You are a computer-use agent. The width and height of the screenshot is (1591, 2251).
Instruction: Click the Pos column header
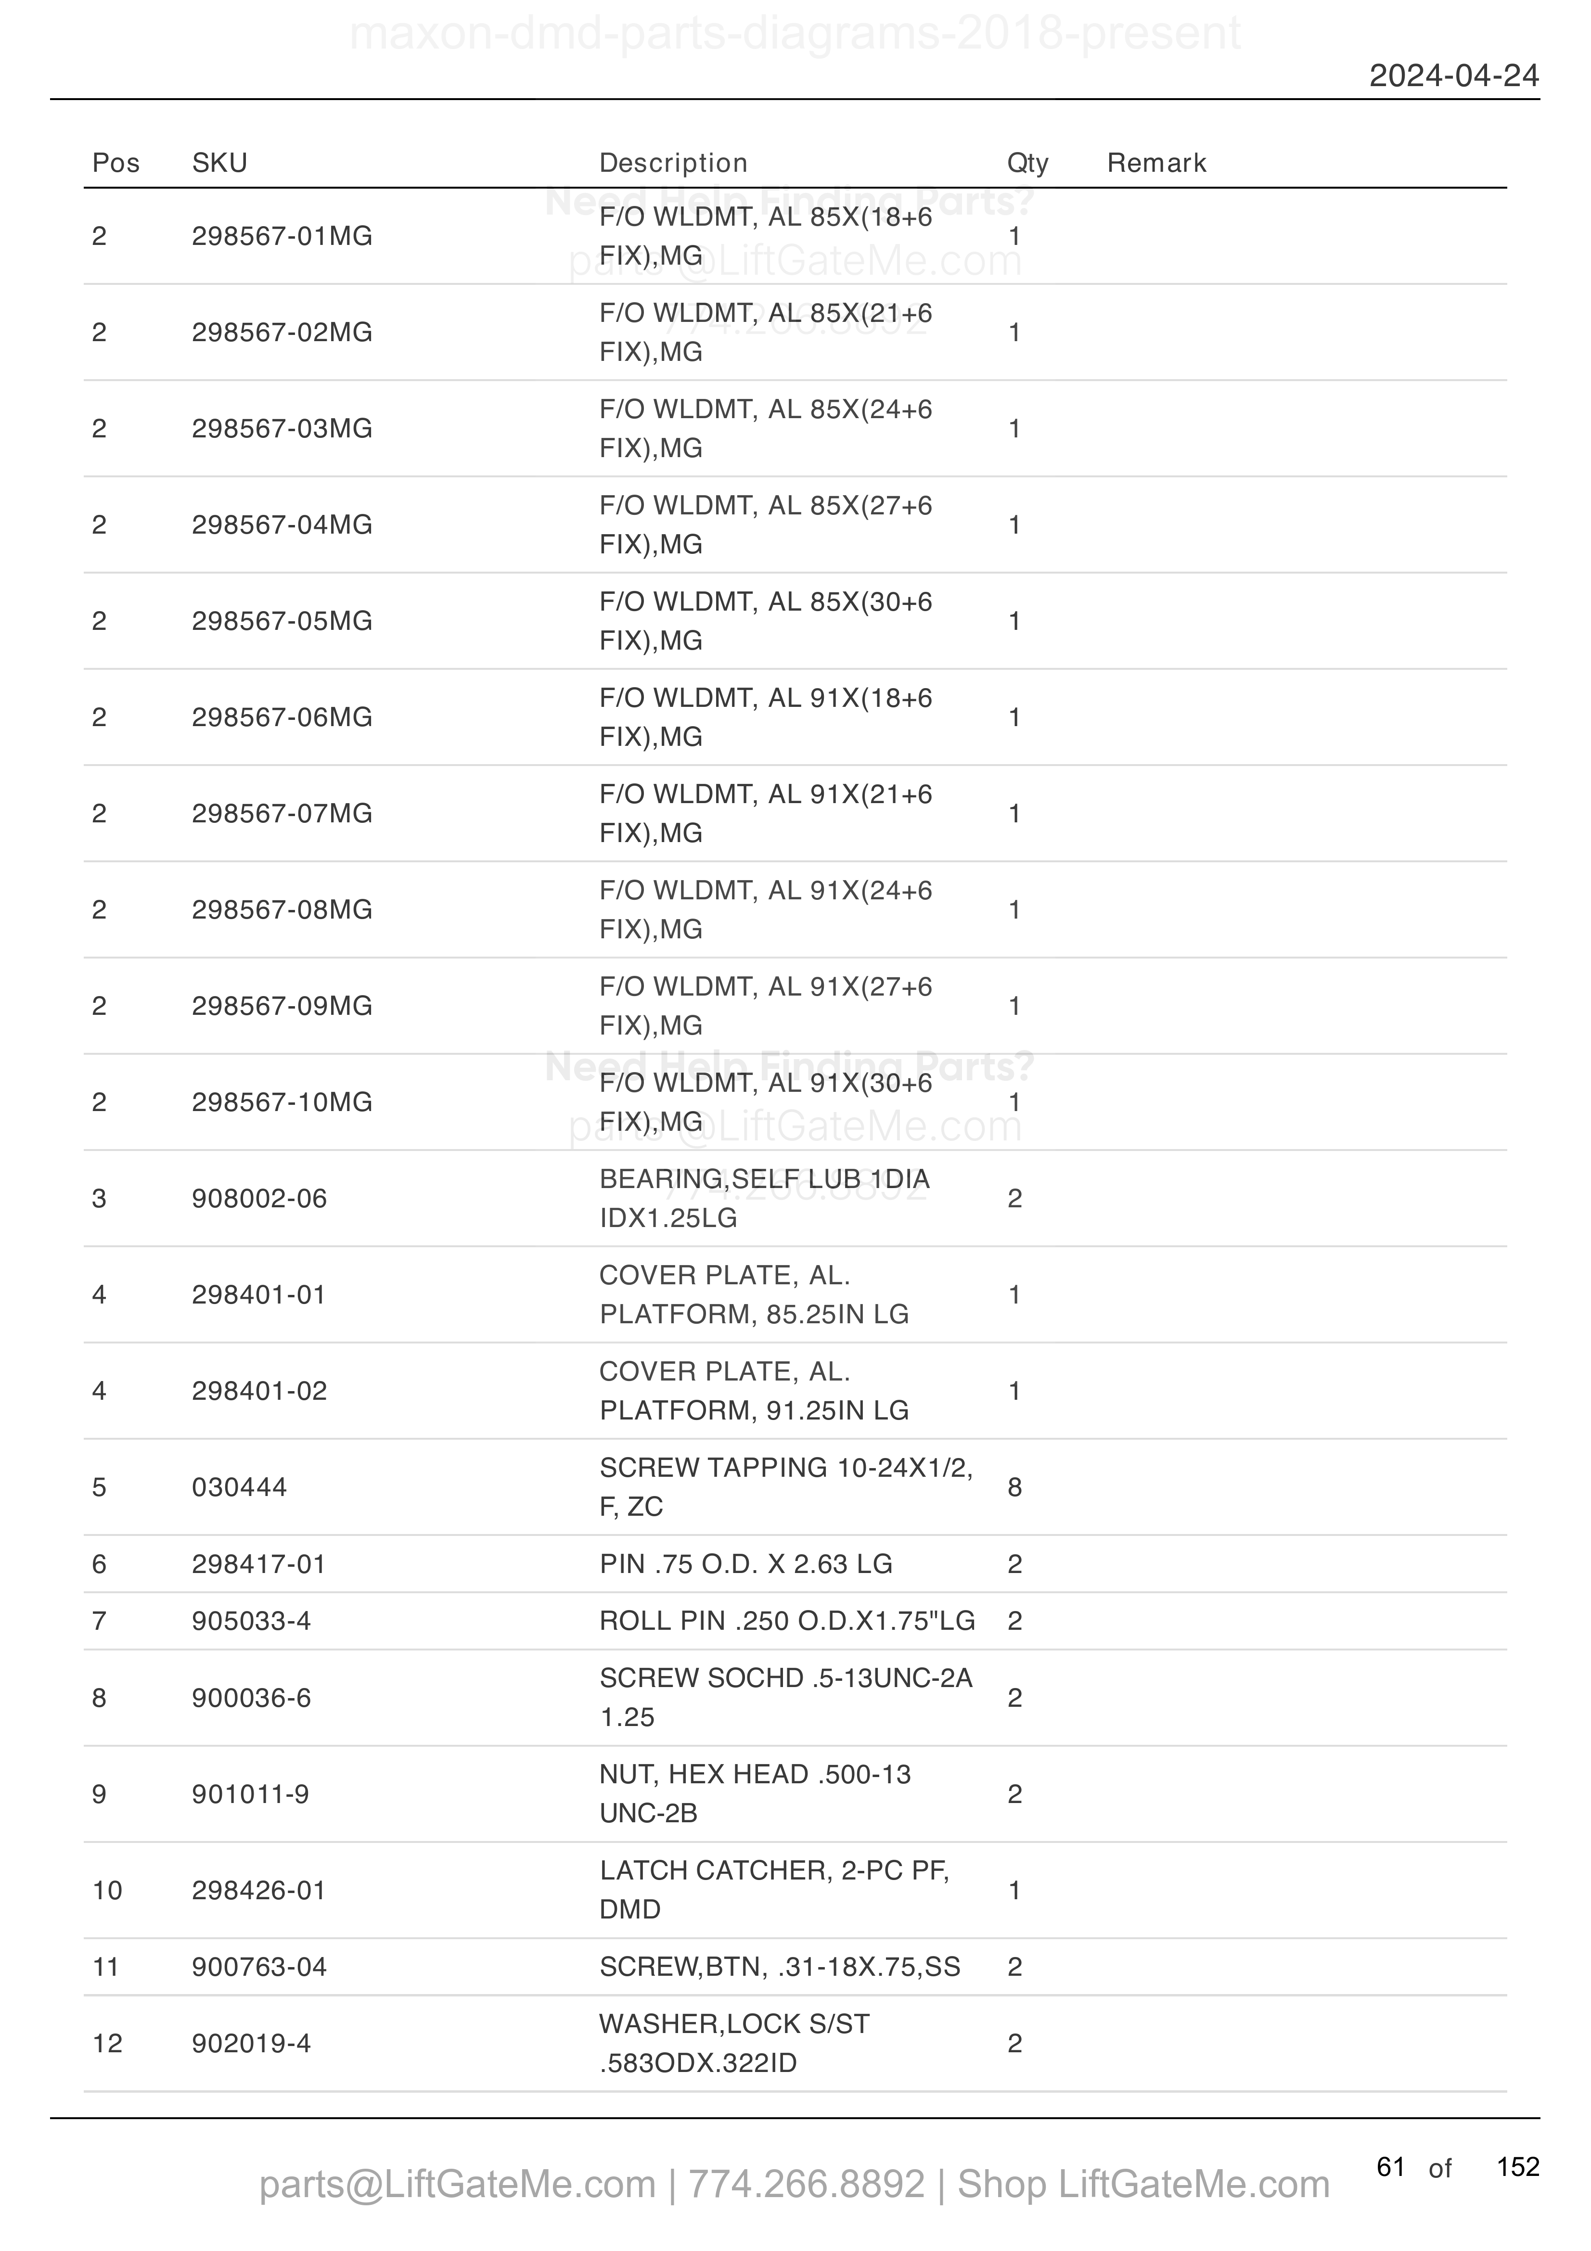115,163
